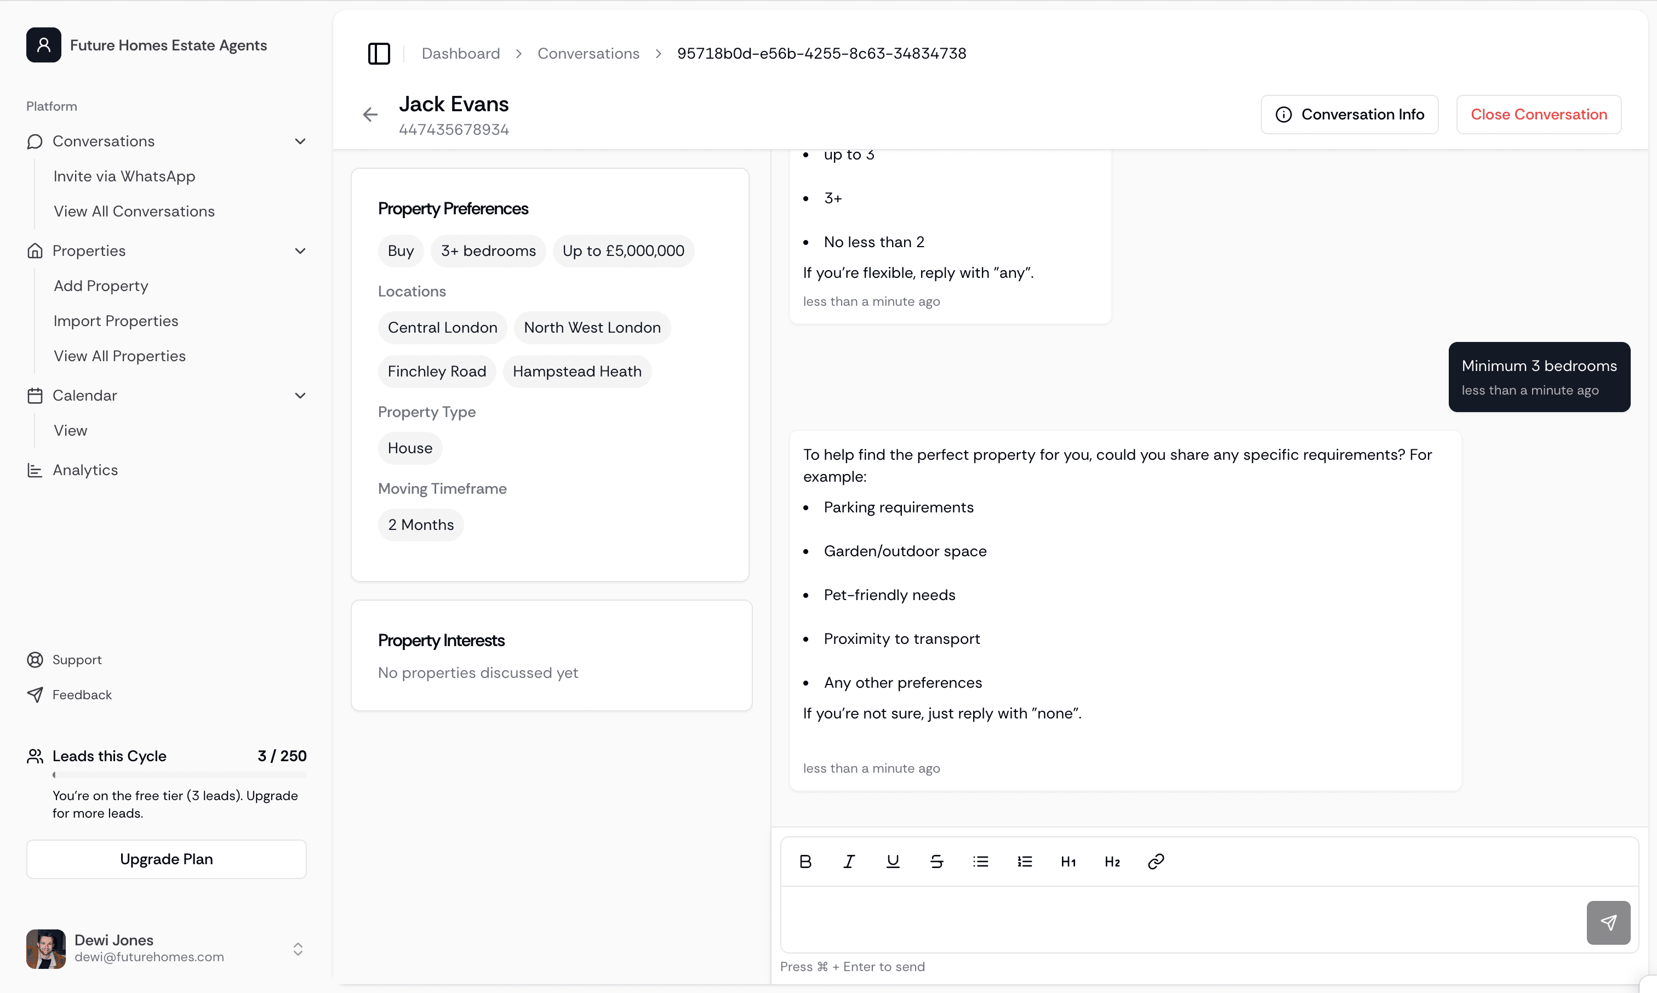Collapse the Calendar section chevron
Viewport: 1657px width, 993px height.
[300, 396]
